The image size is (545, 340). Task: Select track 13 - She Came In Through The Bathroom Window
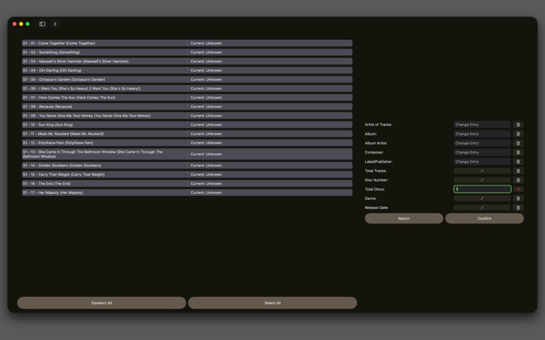(187, 154)
